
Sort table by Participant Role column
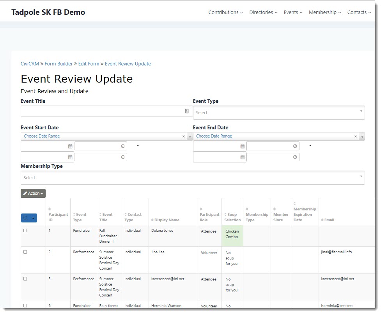coord(209,215)
